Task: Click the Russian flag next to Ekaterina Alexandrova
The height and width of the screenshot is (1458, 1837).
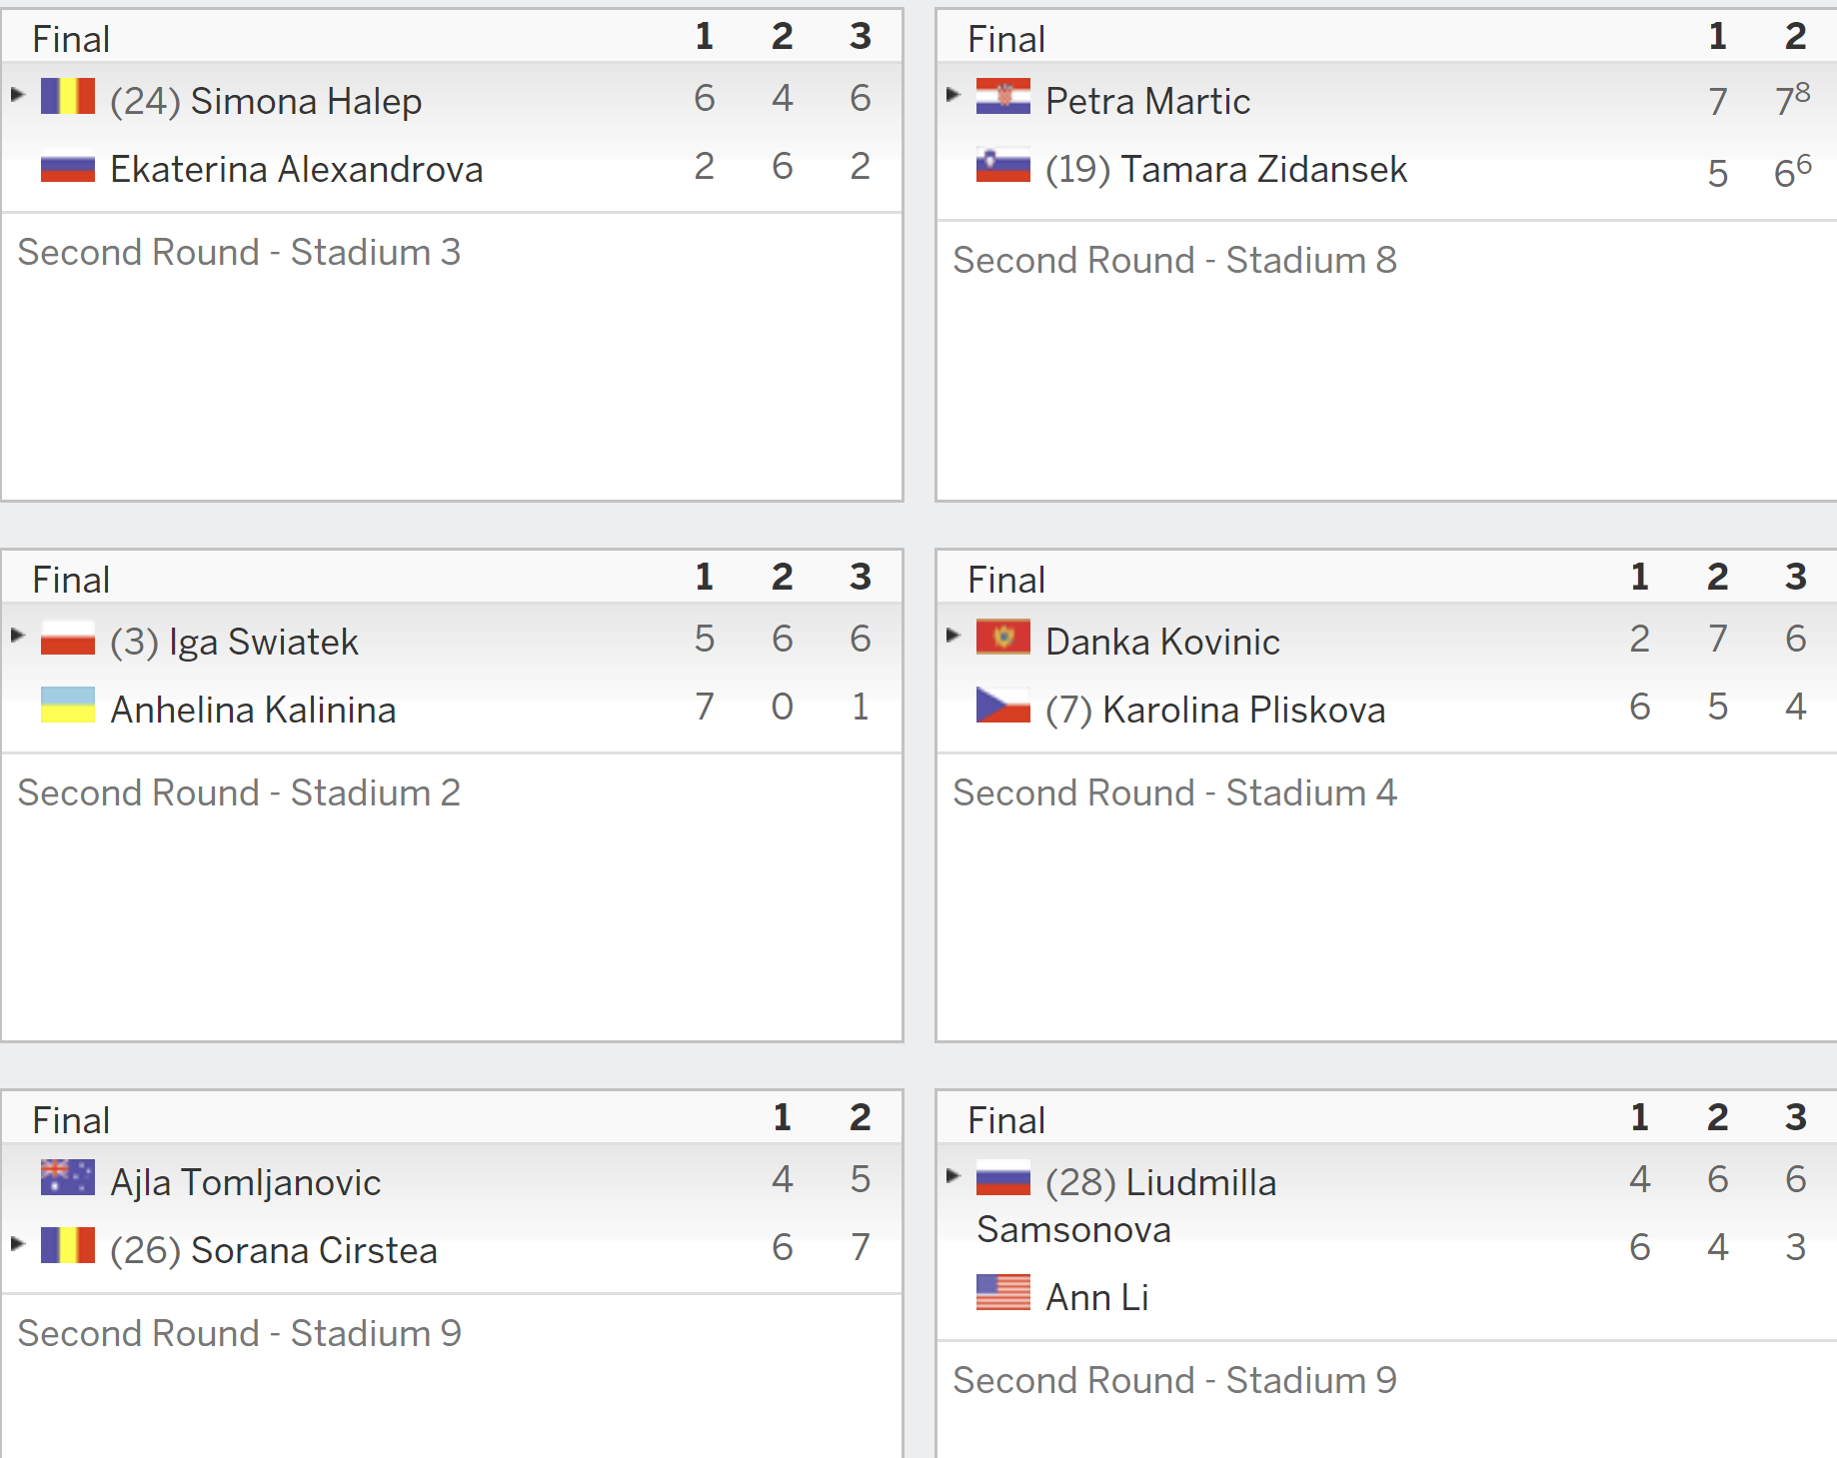Action: (x=68, y=165)
